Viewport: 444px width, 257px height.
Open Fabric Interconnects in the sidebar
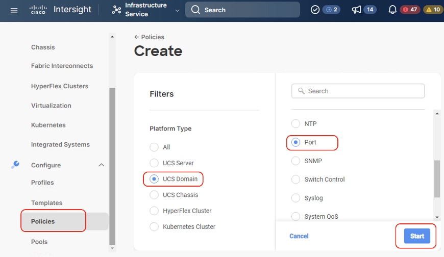point(62,66)
